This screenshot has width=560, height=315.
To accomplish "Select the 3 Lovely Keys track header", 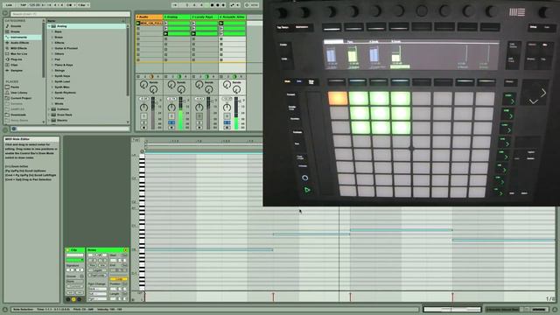I will pos(204,17).
